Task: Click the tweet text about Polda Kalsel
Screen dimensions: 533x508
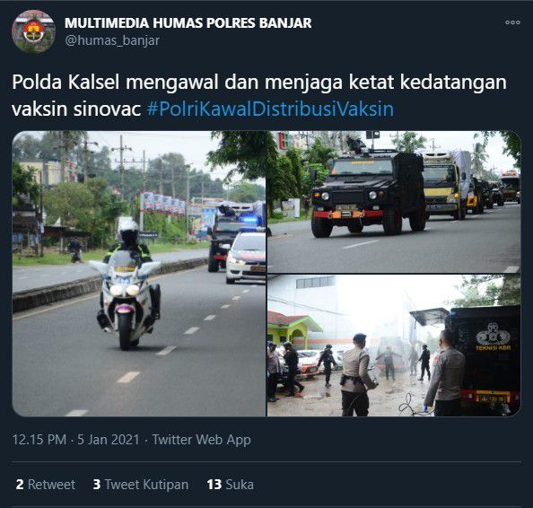Action: point(259,95)
